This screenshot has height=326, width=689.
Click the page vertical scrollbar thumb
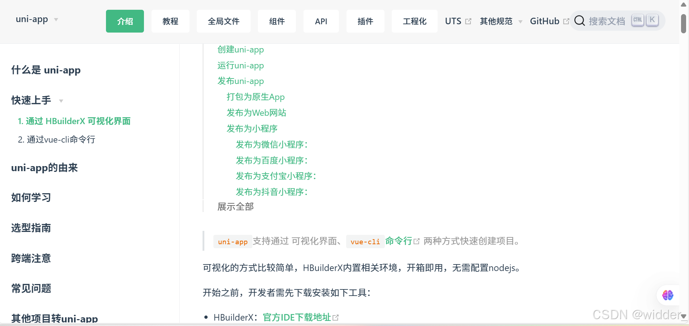click(684, 24)
